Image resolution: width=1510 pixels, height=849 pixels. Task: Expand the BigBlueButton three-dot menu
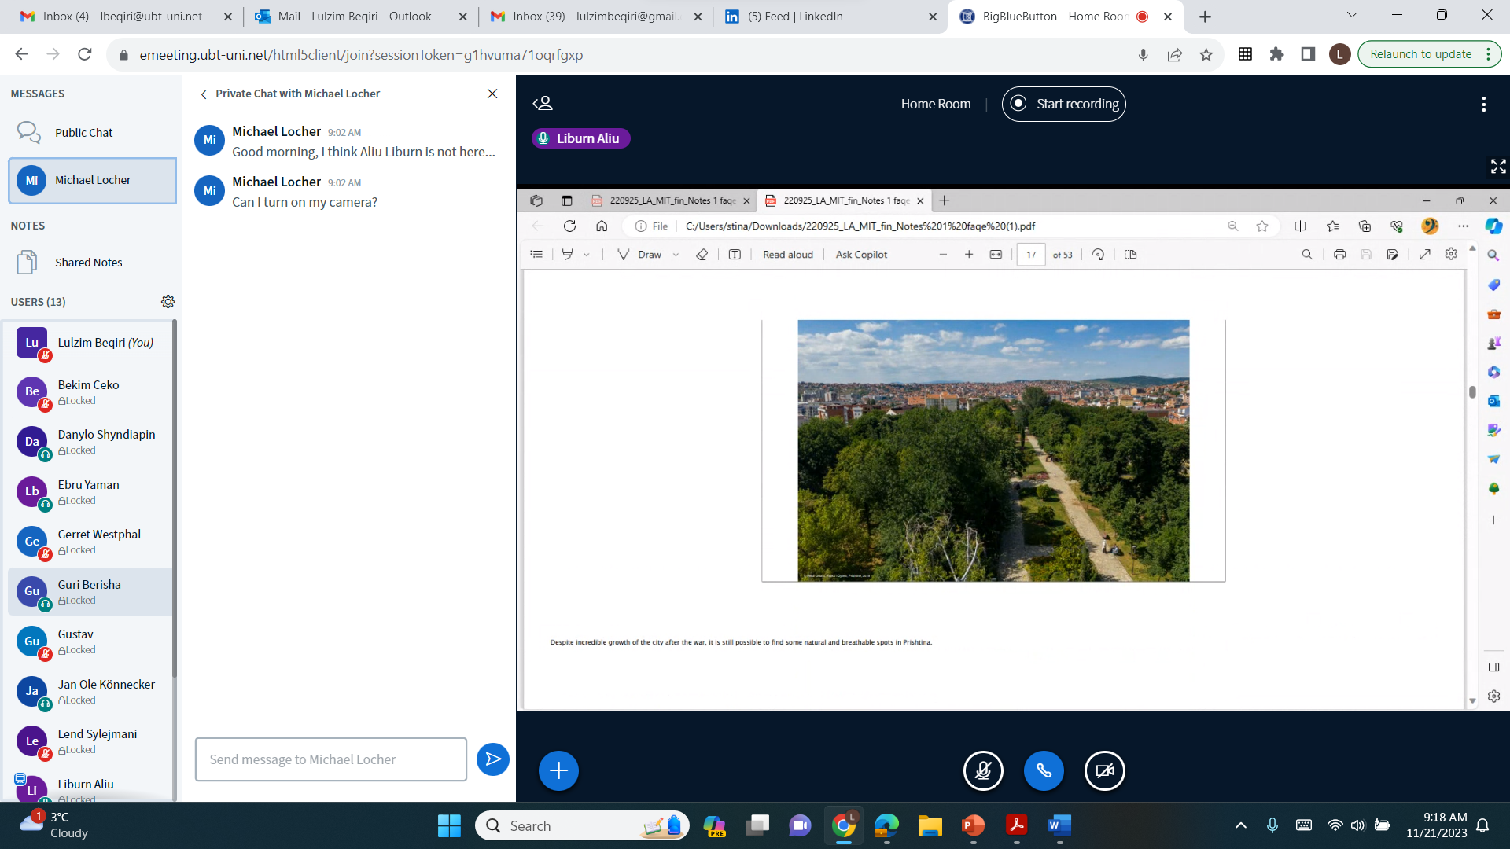(1484, 104)
